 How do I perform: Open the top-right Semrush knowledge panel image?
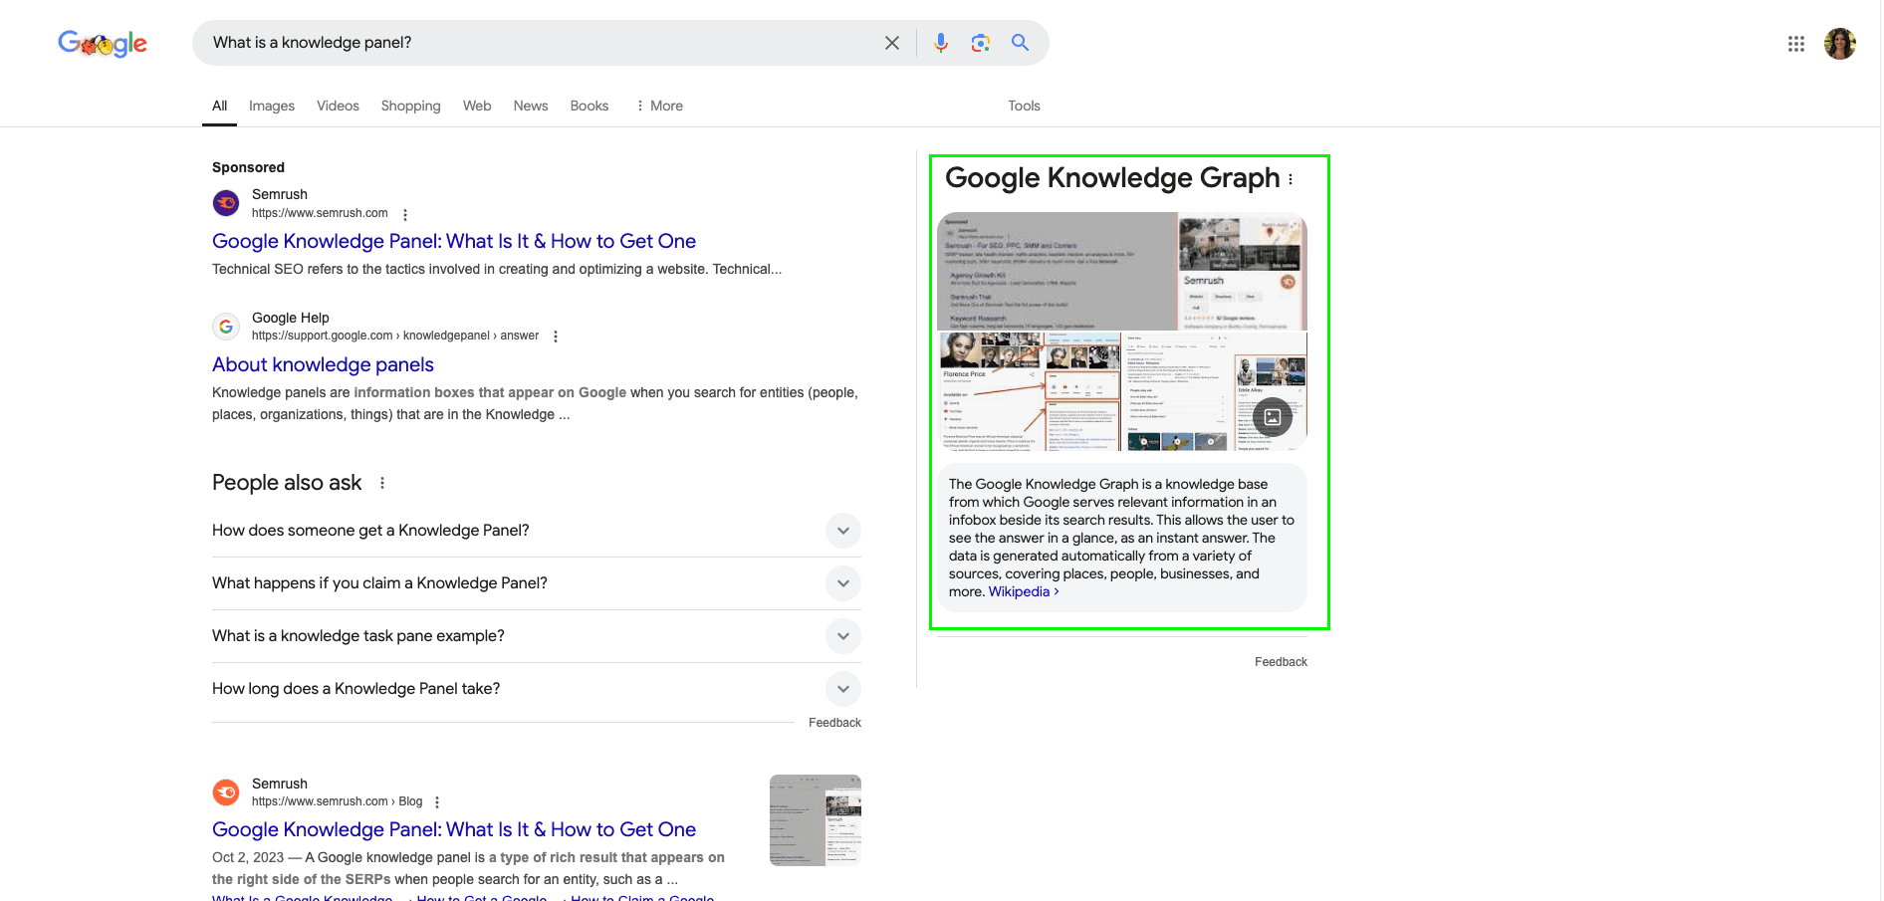1243,271
